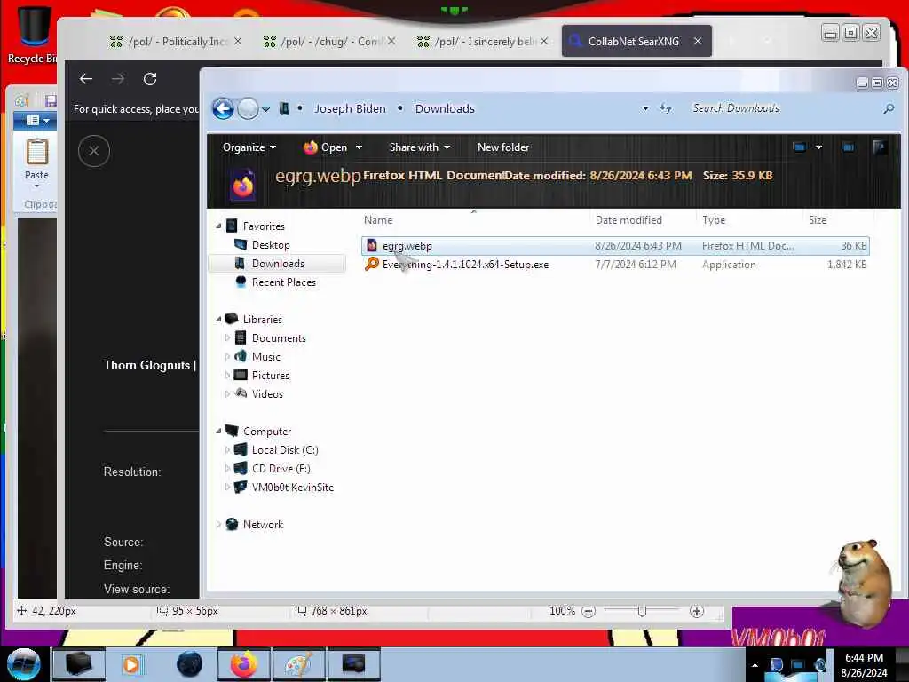909x682 pixels.
Task: Sort by the Name column header
Action: [x=378, y=220]
